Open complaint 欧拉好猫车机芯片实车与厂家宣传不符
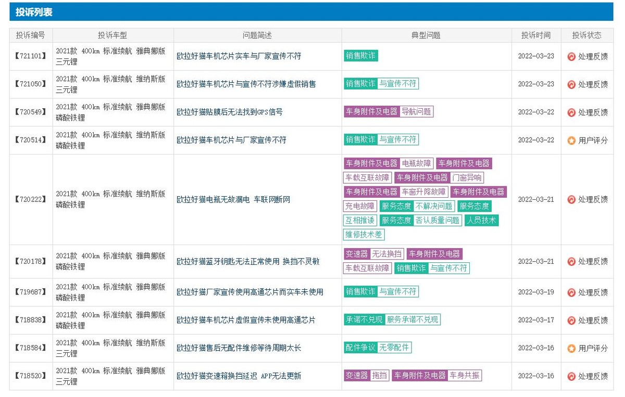Viewport: 625px width, 397px height. coord(239,56)
